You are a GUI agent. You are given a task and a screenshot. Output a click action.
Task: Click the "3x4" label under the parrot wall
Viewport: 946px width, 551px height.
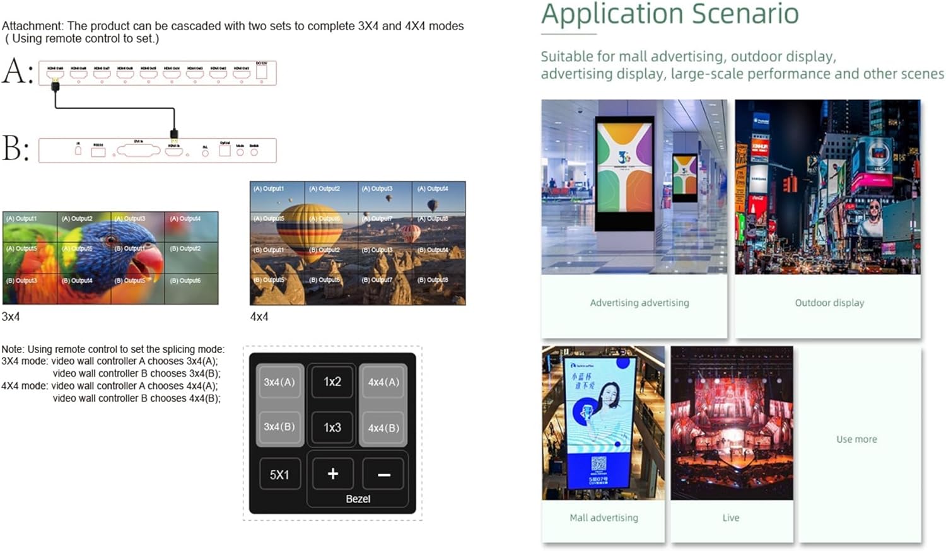[11, 316]
